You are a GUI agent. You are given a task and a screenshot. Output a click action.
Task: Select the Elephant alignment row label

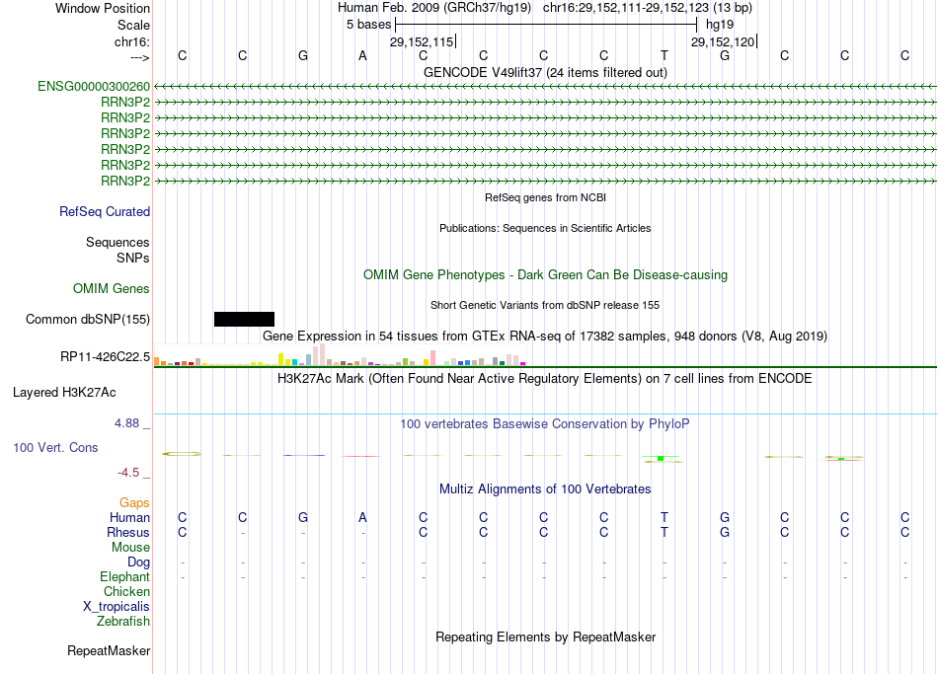click(125, 577)
